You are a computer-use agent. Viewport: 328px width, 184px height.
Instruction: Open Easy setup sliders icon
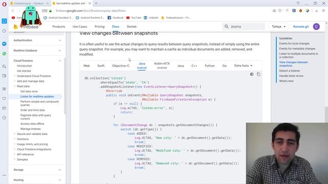point(323,11)
